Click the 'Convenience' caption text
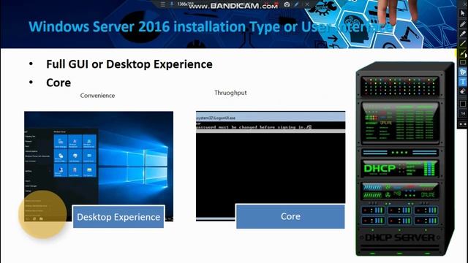This screenshot has width=468, height=263. tap(97, 96)
